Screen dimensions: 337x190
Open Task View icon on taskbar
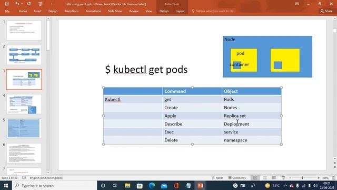(115, 185)
